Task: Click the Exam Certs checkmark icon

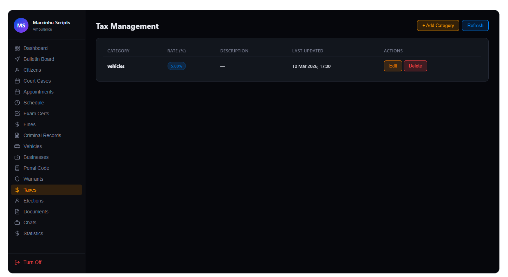Action: pos(17,114)
